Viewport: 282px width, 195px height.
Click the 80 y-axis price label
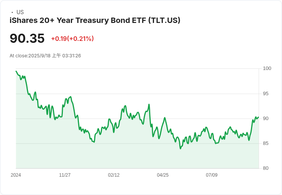(x=266, y=168)
